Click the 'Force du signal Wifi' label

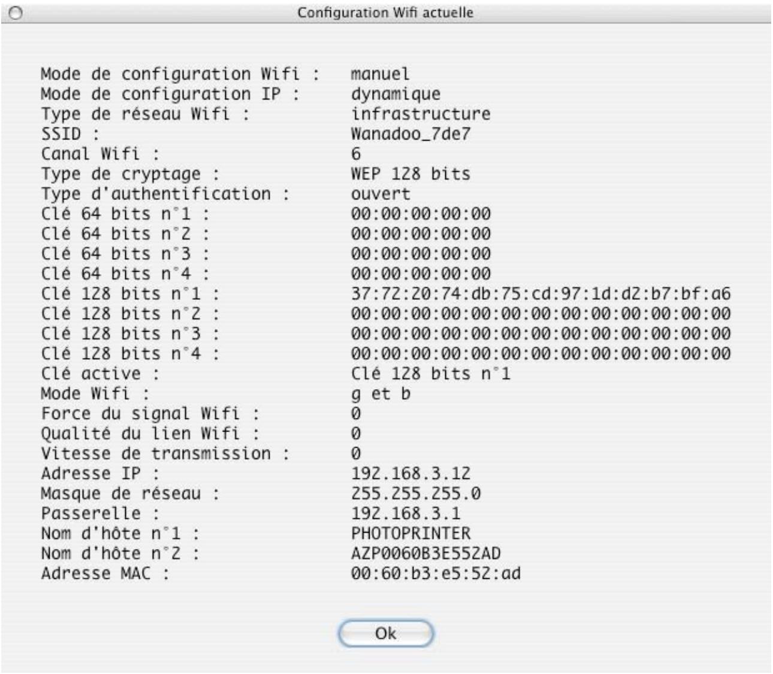click(x=150, y=413)
